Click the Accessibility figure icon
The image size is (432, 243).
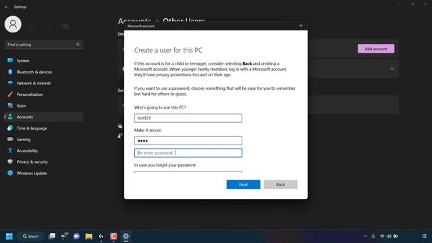10,151
